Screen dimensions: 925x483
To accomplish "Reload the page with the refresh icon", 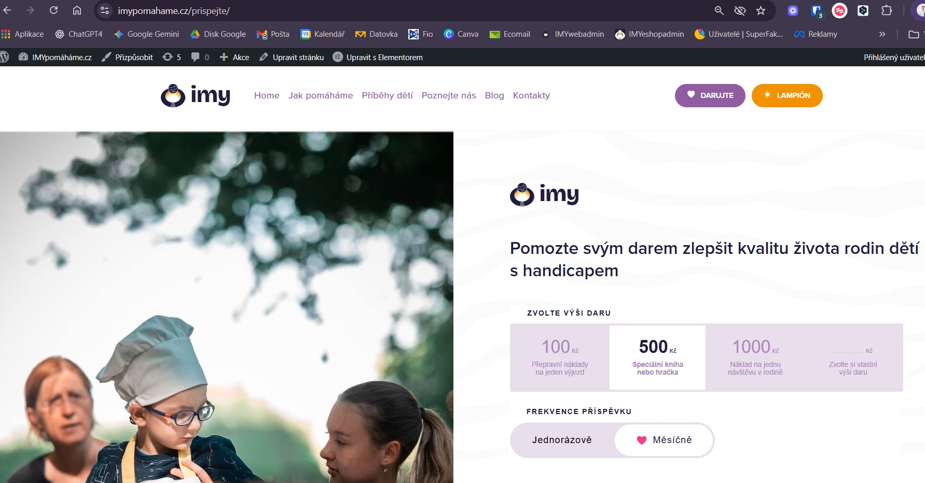I will point(53,10).
